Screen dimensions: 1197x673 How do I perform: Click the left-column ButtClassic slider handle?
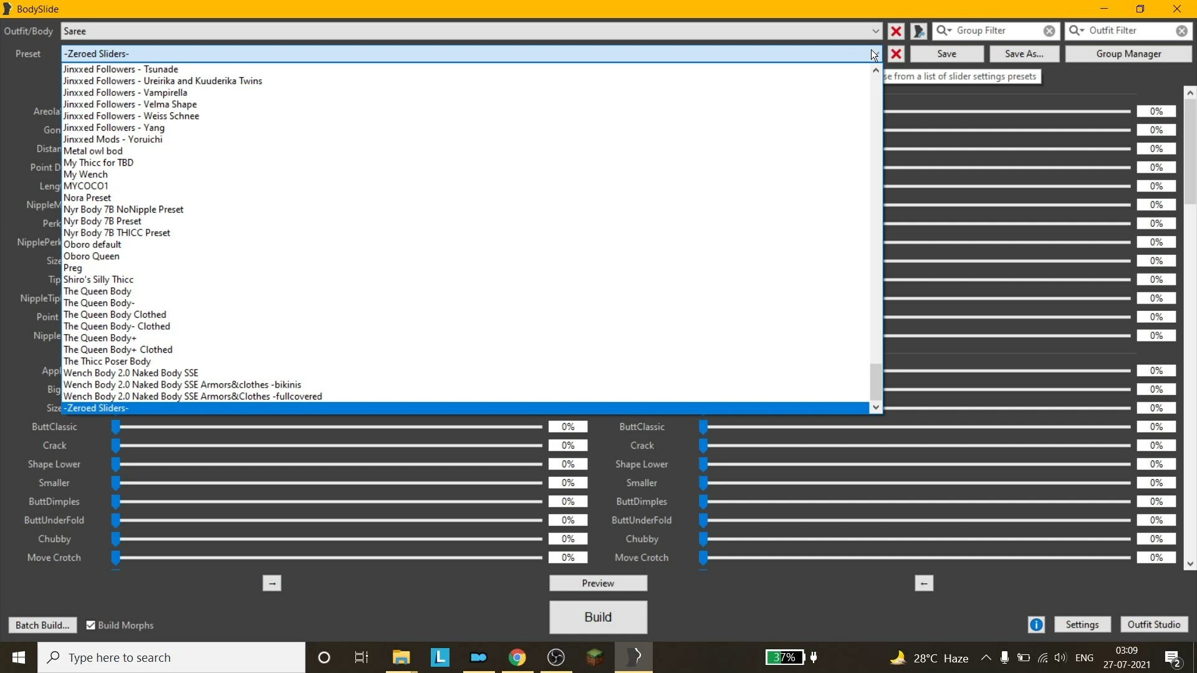pyautogui.click(x=115, y=427)
